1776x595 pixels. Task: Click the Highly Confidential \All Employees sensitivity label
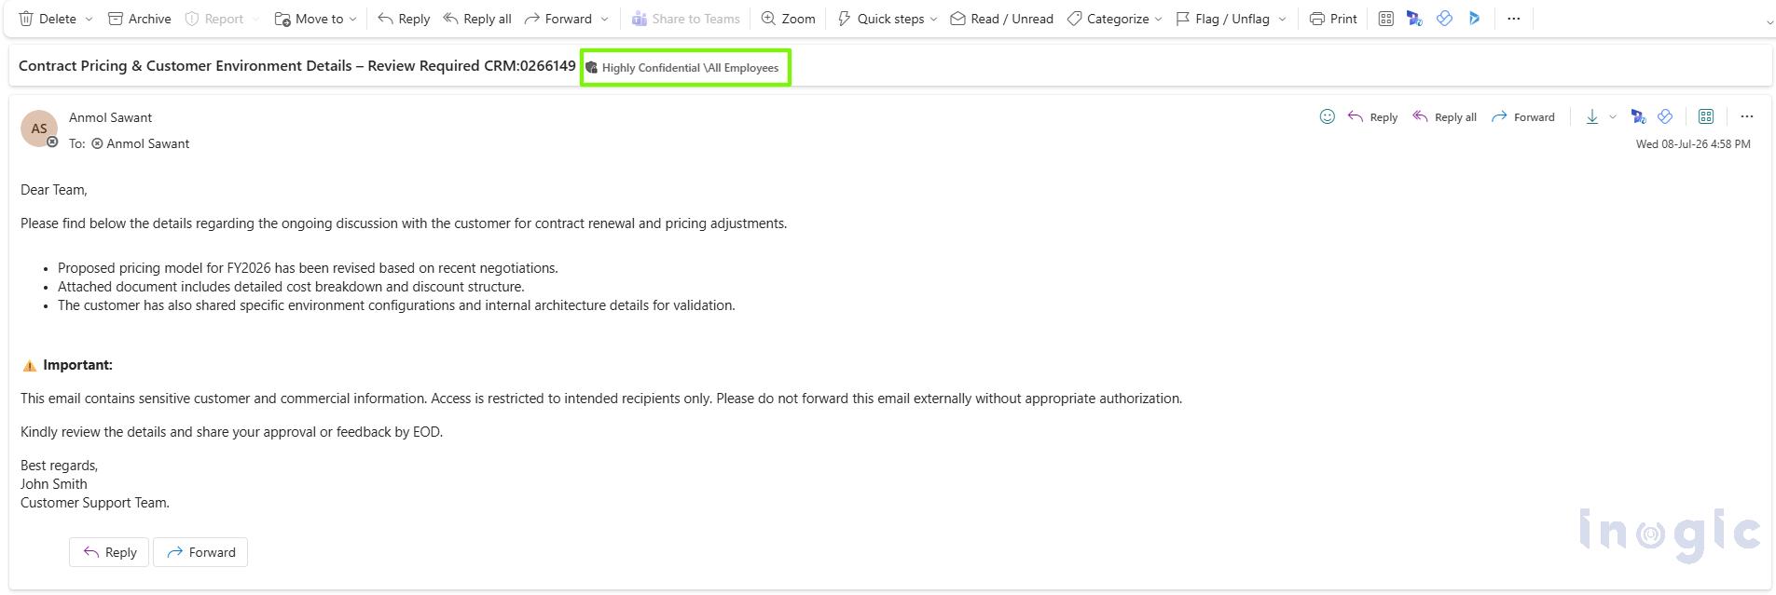685,68
